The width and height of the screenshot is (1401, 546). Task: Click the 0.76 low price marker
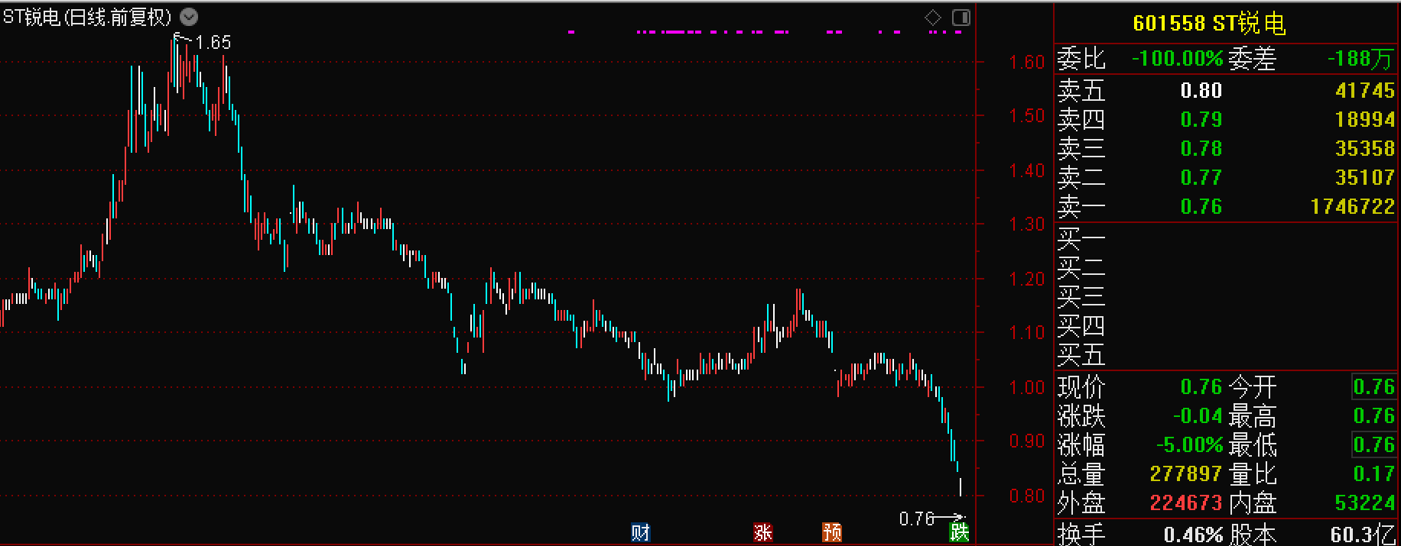coord(916,519)
